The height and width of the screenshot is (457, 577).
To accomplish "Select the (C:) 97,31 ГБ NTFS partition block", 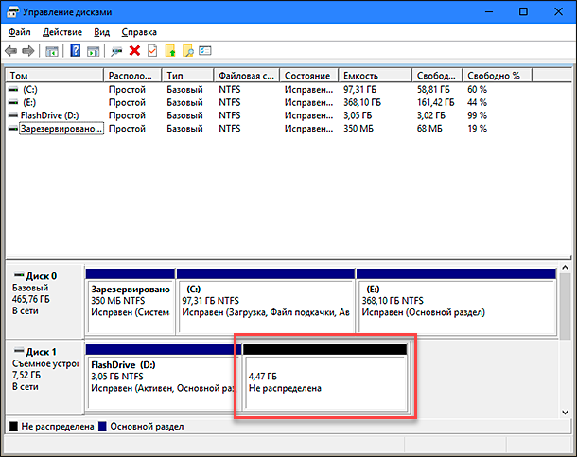I will pos(266,301).
